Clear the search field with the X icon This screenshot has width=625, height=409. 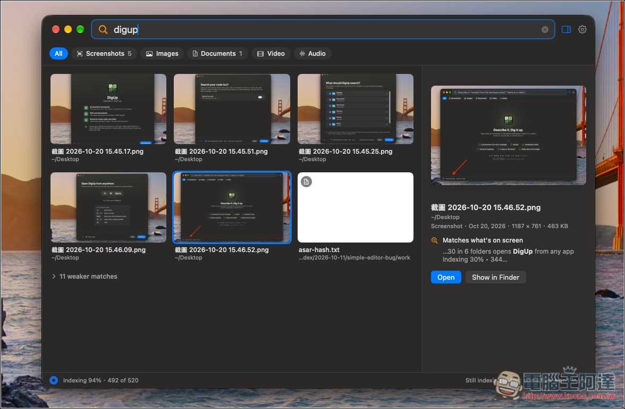[544, 30]
